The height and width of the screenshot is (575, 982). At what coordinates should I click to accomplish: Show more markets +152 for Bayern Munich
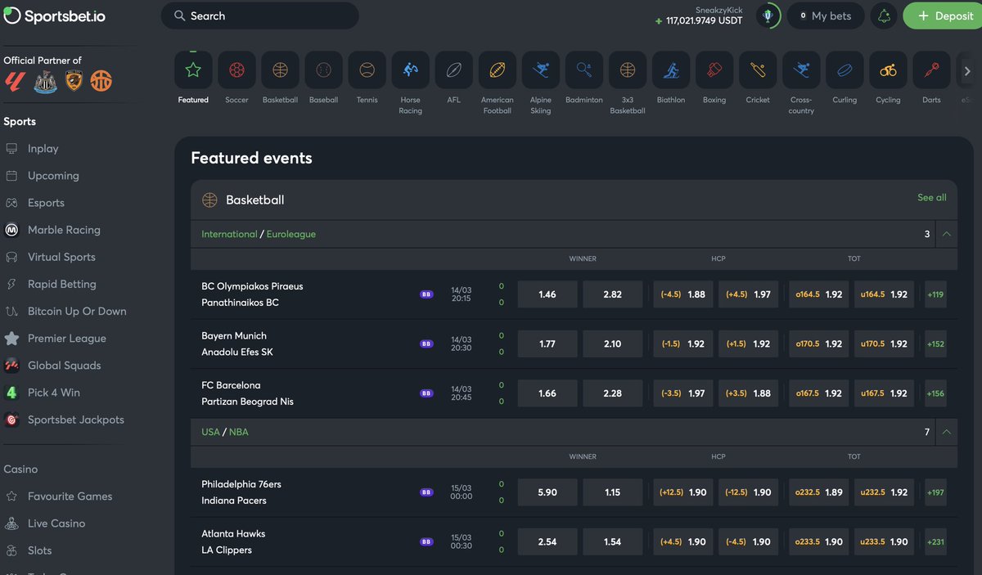pos(935,344)
